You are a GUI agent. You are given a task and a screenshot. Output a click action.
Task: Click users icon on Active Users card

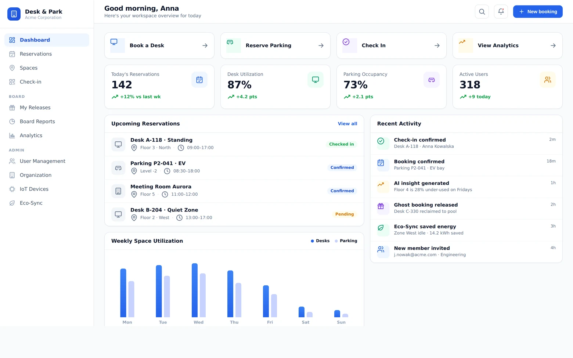(548, 80)
